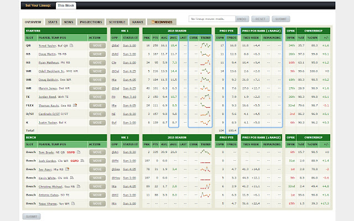
Task: Open the news note icon for Thomas Rawls
Action: click(x=75, y=105)
